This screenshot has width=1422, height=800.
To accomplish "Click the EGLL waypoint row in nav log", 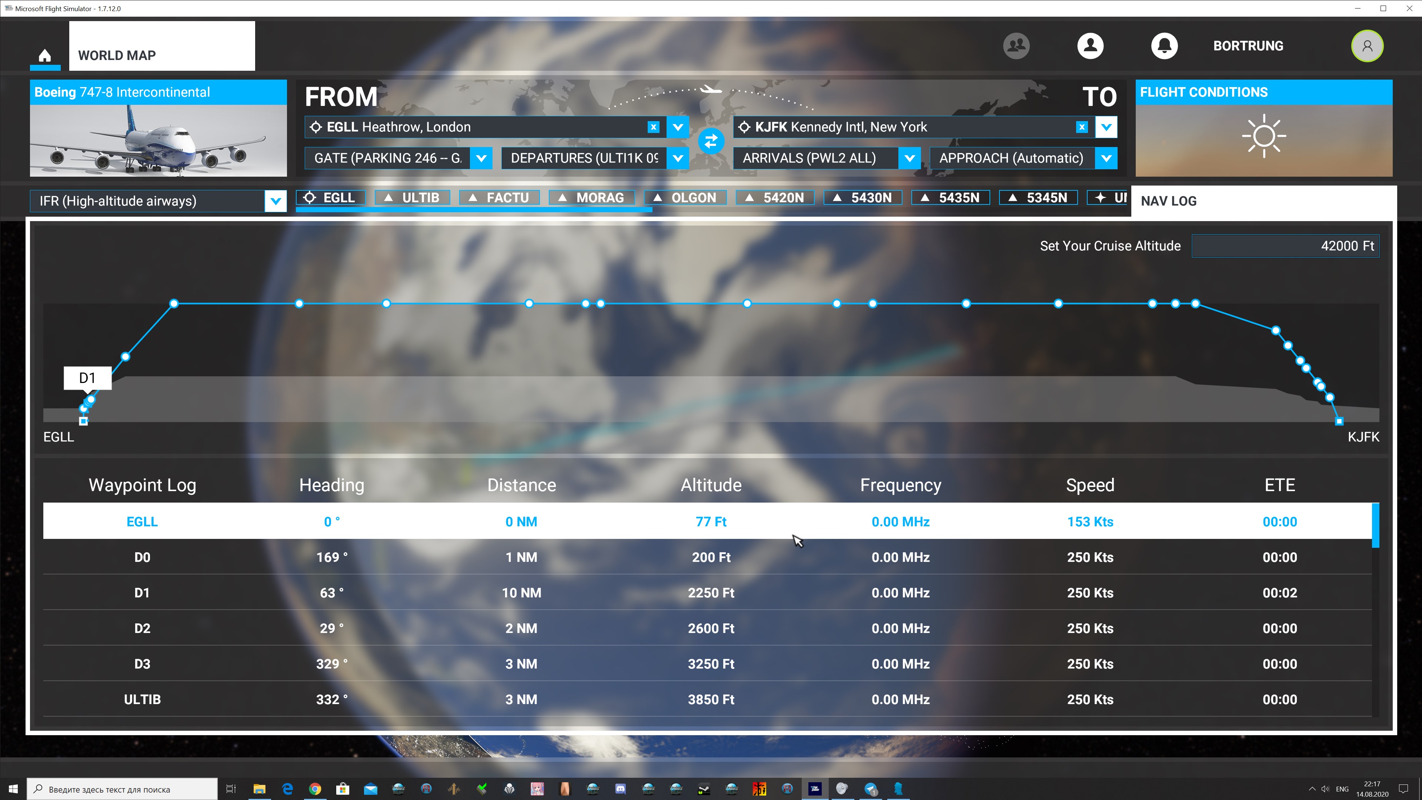I will pos(711,521).
